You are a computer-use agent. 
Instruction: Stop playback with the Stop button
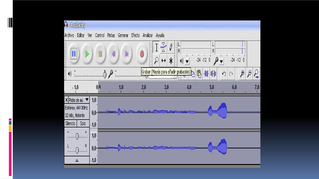pyautogui.click(x=100, y=54)
